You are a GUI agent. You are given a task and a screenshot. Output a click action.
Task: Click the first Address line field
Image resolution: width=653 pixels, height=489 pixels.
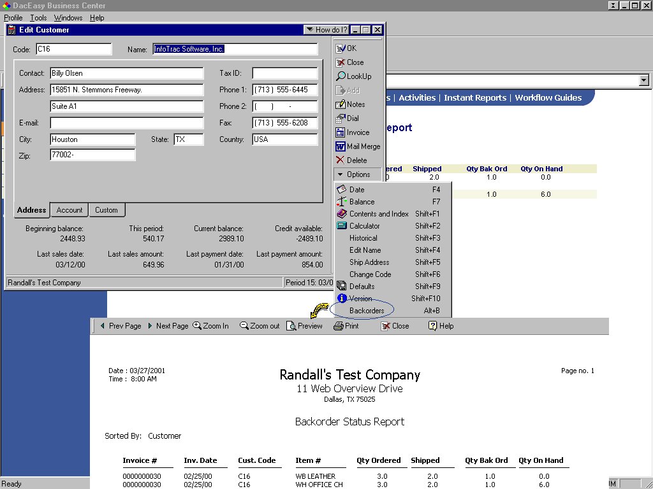127,90
